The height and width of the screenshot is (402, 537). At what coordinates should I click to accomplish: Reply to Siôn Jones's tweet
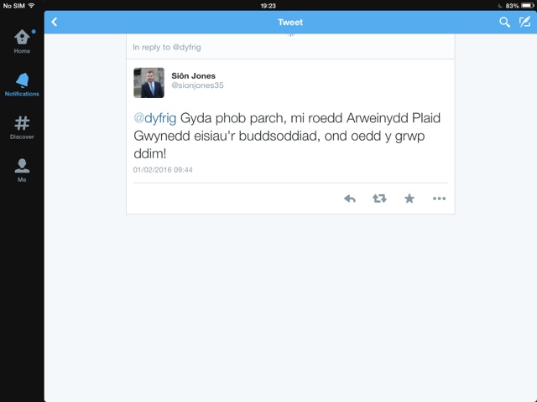click(350, 198)
